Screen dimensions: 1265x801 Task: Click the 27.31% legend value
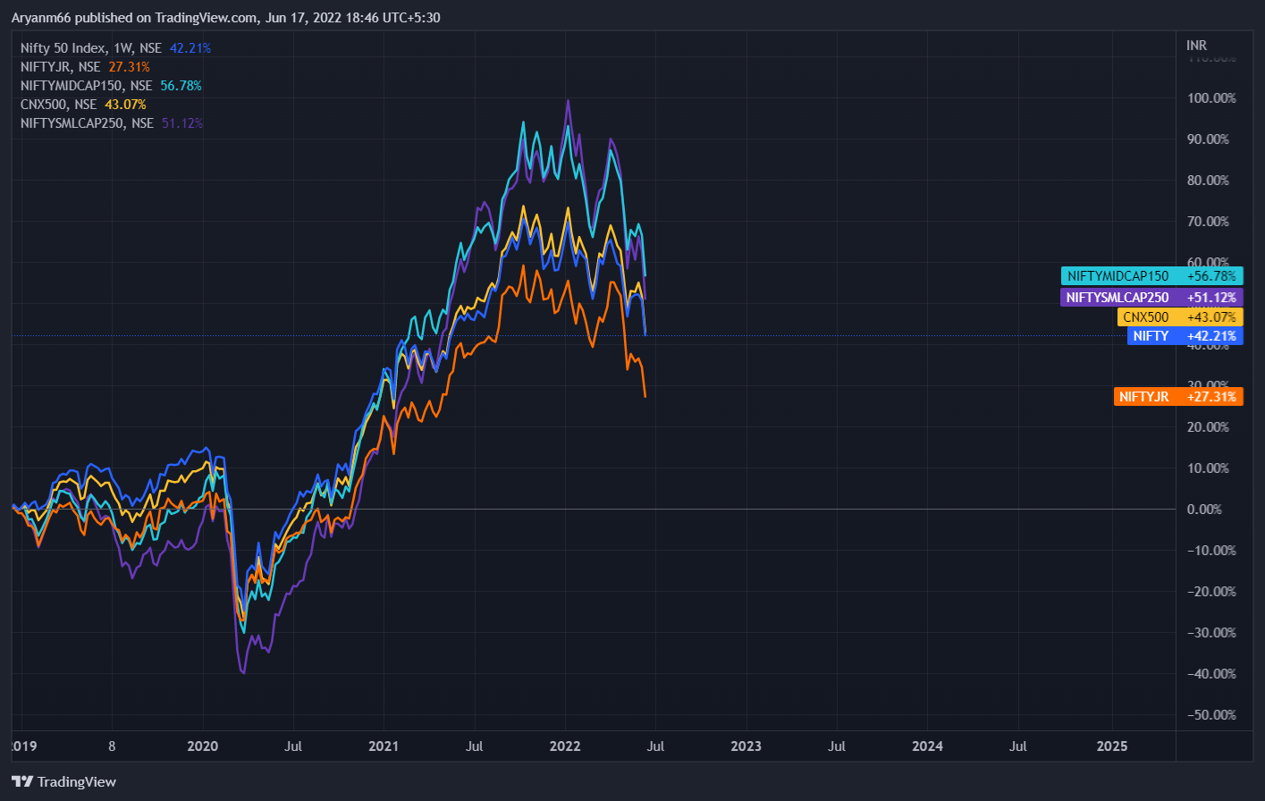[130, 67]
